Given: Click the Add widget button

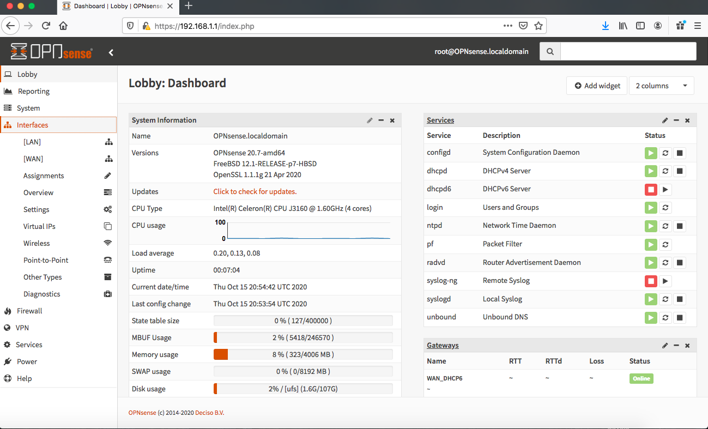Looking at the screenshot, I should [597, 86].
